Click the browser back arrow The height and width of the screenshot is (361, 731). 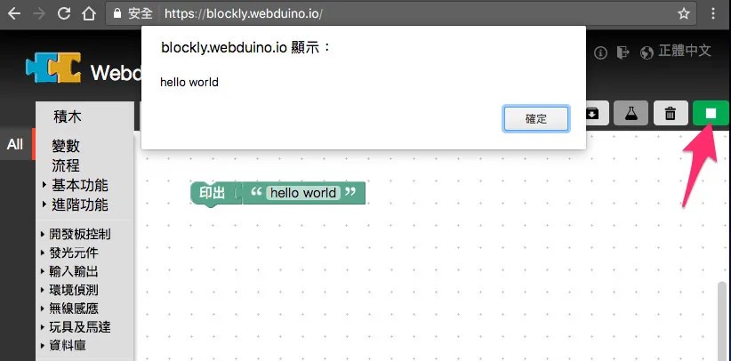click(x=14, y=13)
